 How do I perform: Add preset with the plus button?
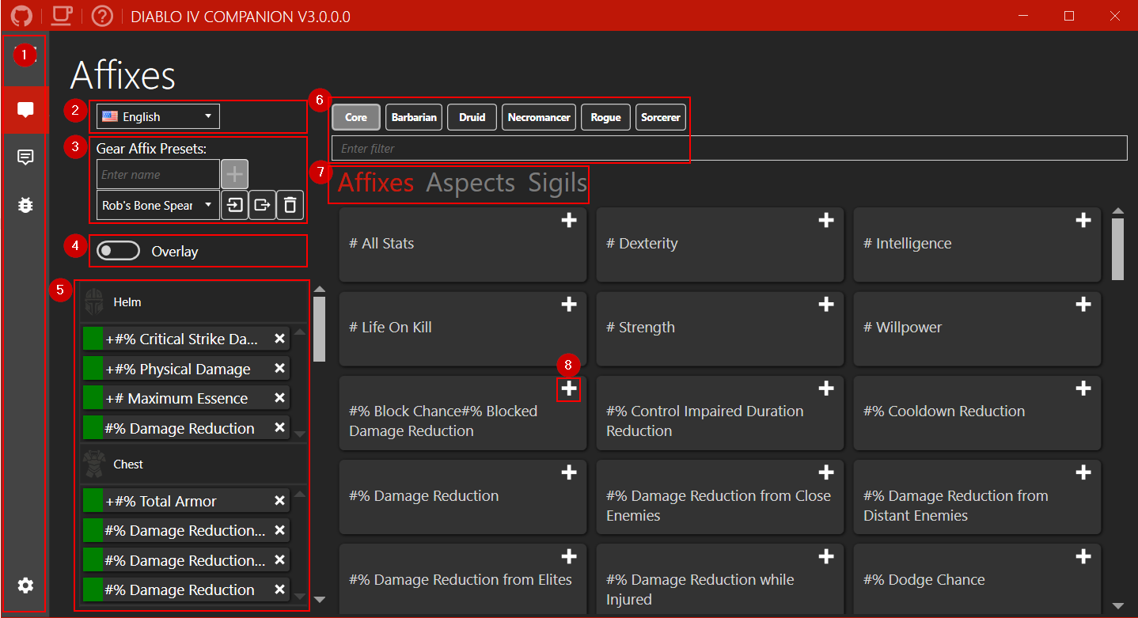click(234, 174)
